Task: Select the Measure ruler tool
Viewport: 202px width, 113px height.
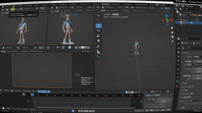Action: 98,51
